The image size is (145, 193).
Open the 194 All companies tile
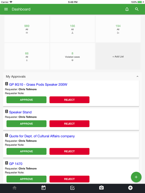click(118, 29)
